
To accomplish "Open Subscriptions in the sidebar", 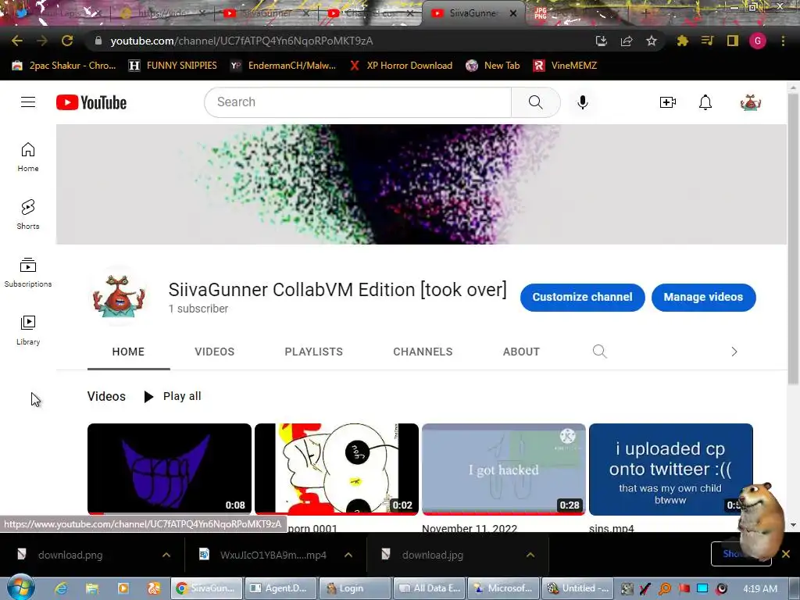I will pyautogui.click(x=28, y=273).
